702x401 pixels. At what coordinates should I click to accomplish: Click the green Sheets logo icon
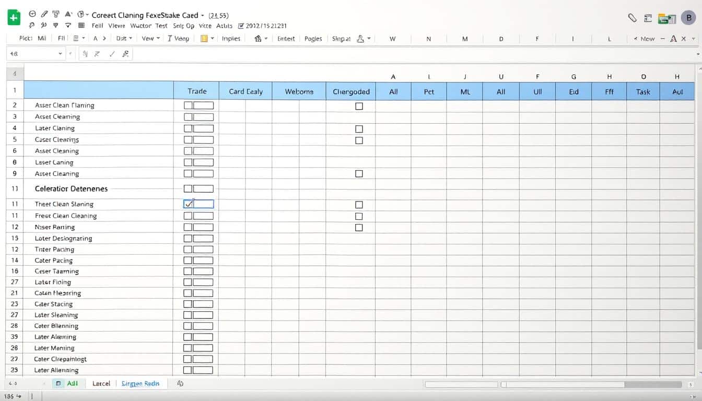point(13,18)
